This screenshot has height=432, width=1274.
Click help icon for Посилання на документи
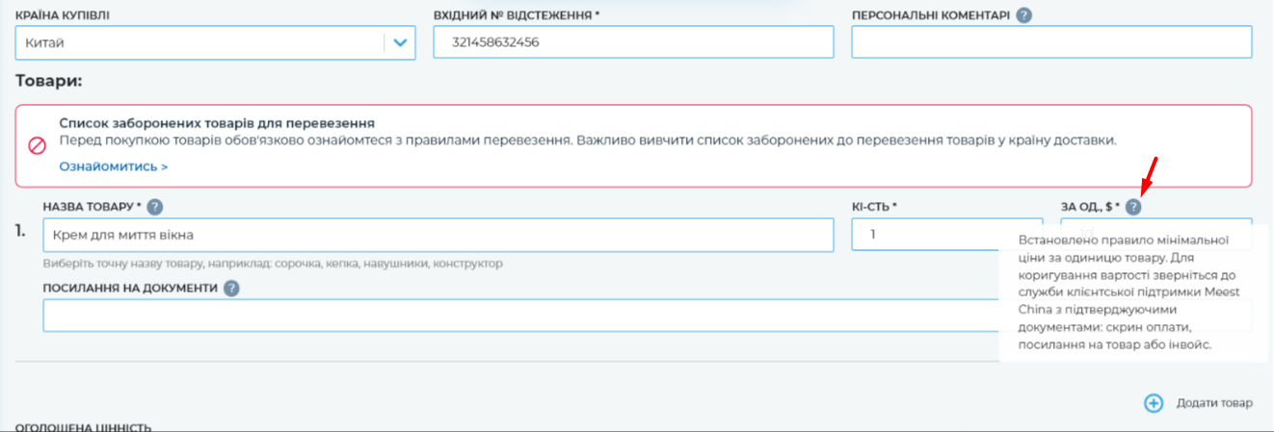click(231, 288)
